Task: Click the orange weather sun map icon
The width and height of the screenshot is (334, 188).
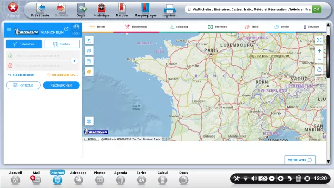Action: (89, 72)
